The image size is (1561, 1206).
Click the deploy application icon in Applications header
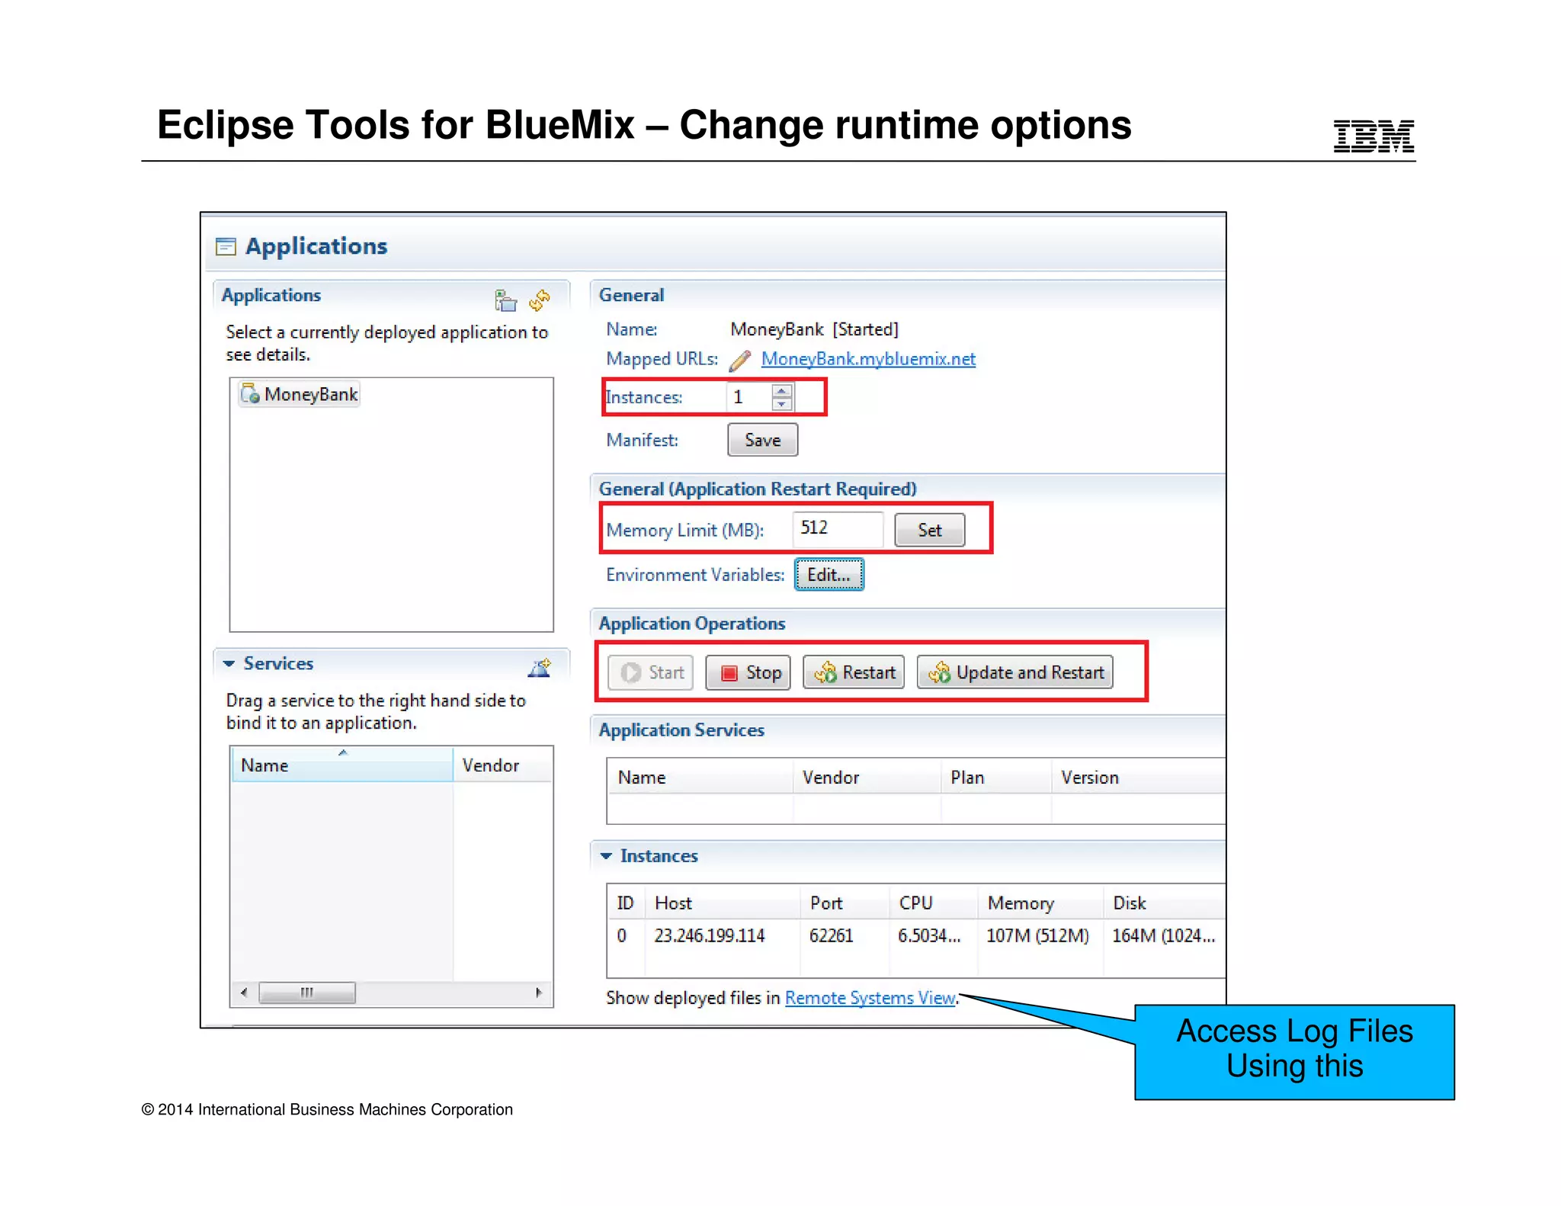coord(505,300)
